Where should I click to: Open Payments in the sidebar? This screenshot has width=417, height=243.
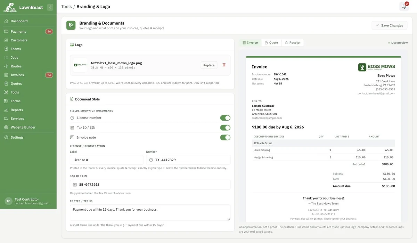coord(28,31)
